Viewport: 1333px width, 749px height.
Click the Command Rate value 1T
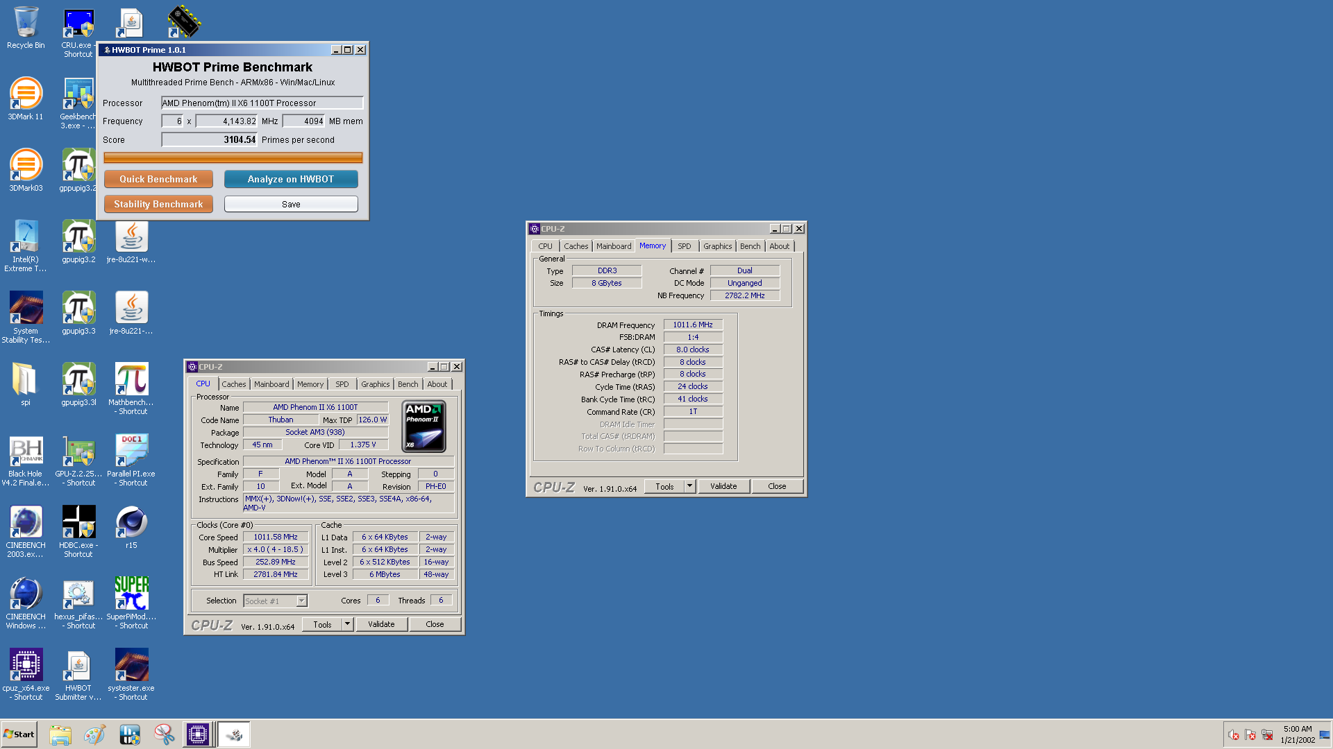[693, 411]
